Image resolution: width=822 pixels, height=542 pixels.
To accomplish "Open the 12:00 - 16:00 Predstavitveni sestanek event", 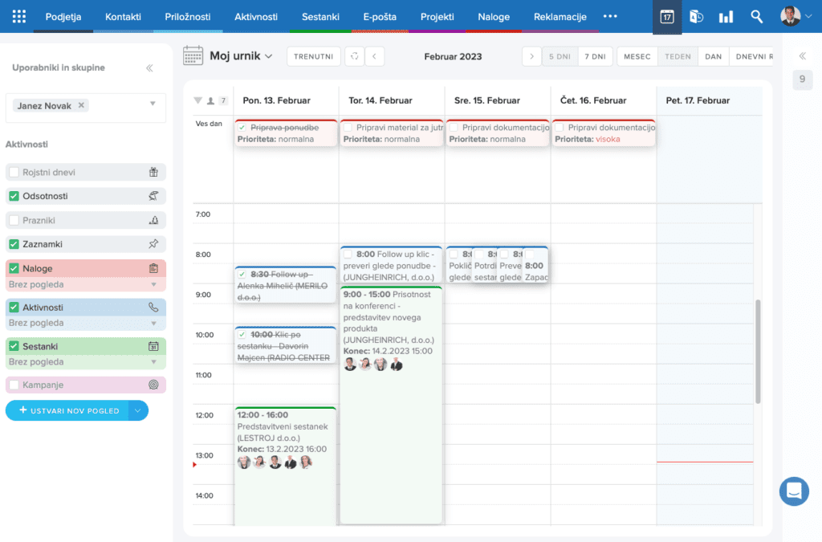I will [286, 466].
